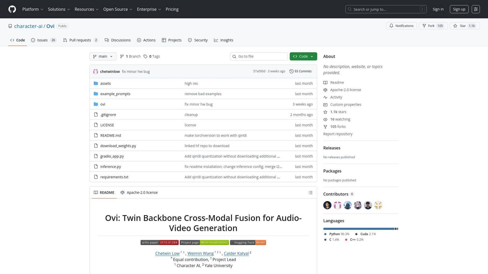Go to the GitHub homepage logo
The image size is (488, 274).
12,9
